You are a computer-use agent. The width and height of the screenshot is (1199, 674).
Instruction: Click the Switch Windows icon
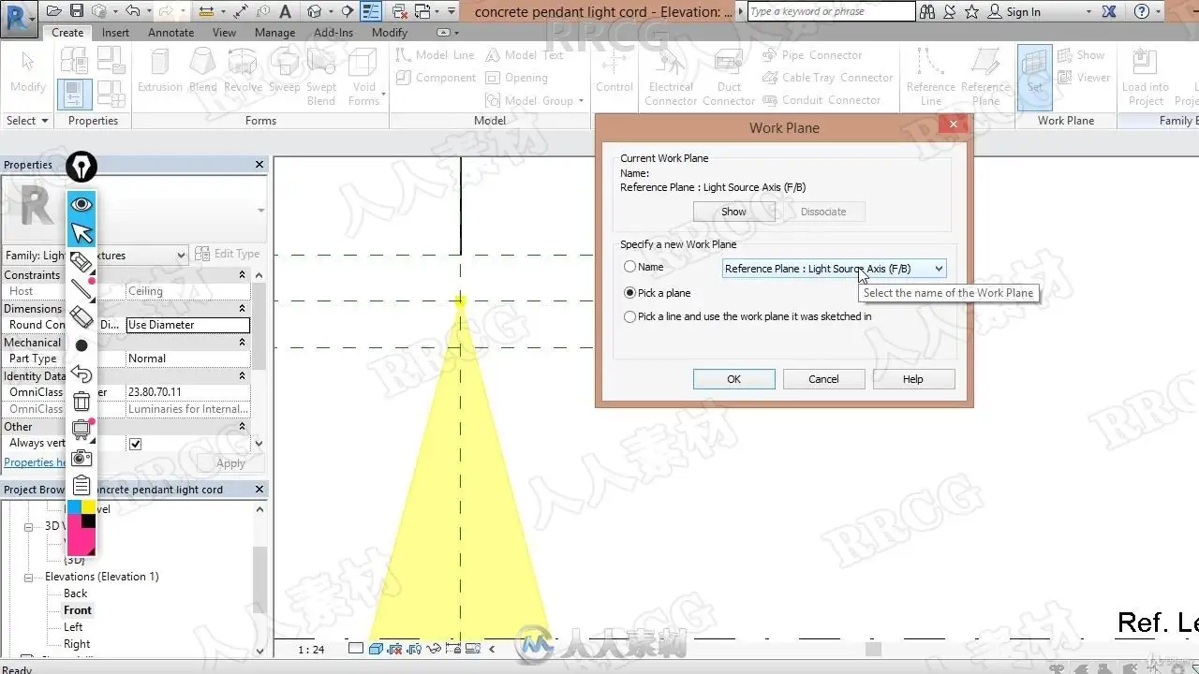click(422, 11)
